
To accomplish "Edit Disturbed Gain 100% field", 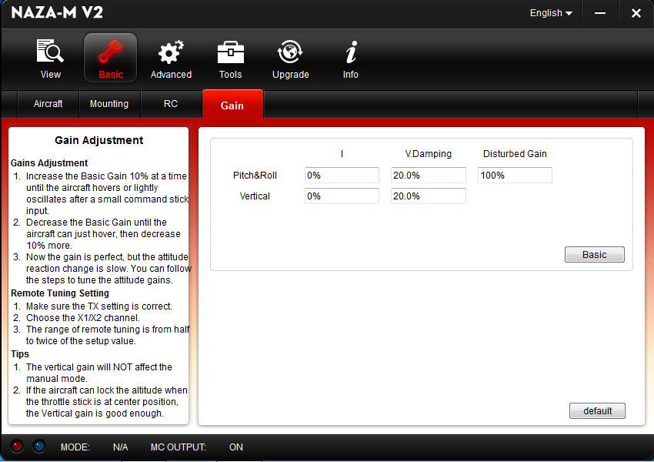I will [515, 176].
